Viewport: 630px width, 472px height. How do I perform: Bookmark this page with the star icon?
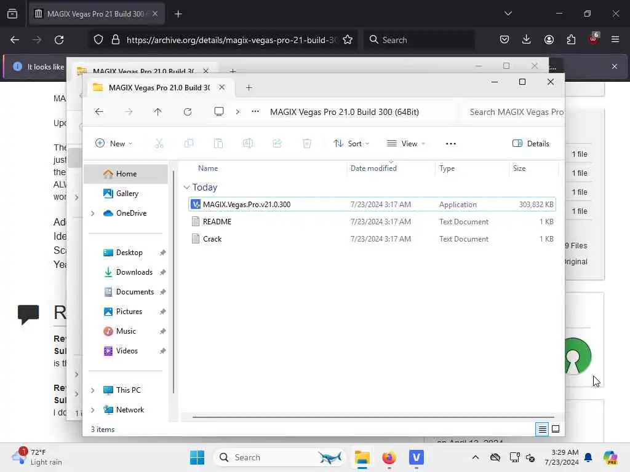pyautogui.click(x=348, y=40)
